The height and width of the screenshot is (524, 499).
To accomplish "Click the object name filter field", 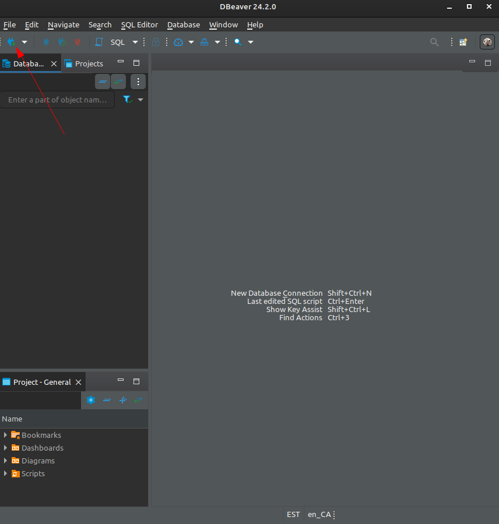I will [57, 100].
